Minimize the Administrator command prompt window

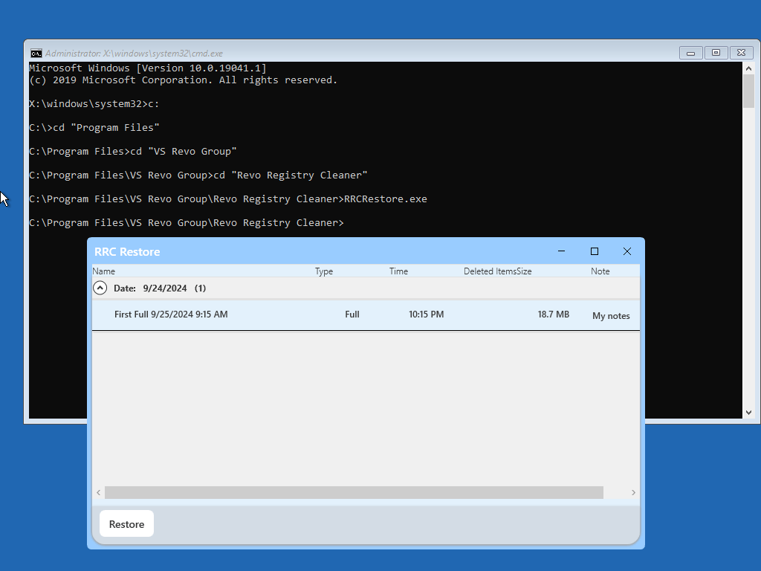point(690,53)
